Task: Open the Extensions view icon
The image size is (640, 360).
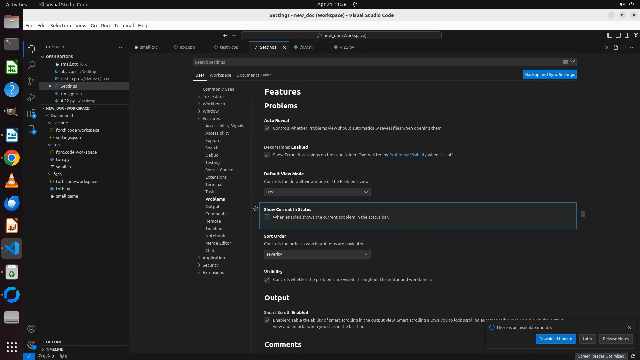Action: point(31,114)
